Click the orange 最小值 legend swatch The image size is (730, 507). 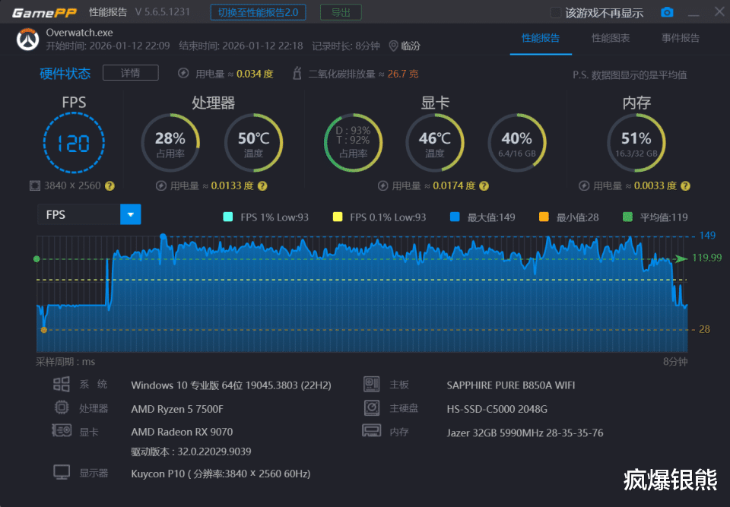click(543, 217)
